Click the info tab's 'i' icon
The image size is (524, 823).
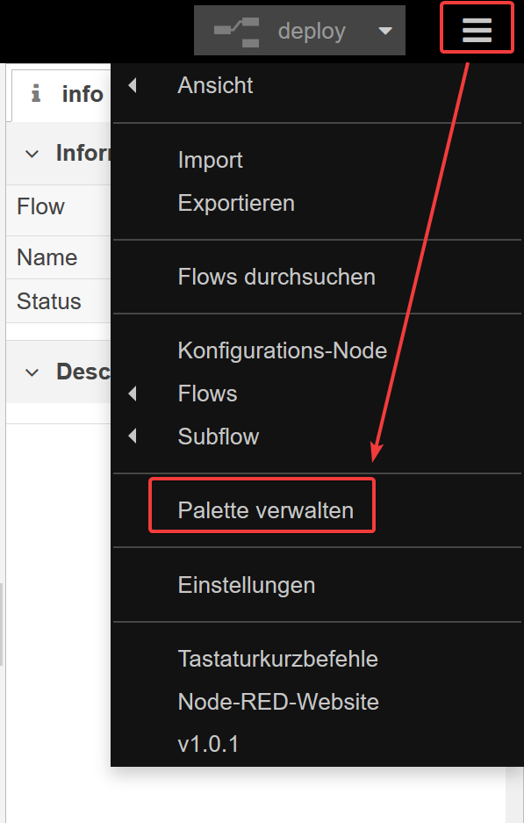[x=34, y=94]
